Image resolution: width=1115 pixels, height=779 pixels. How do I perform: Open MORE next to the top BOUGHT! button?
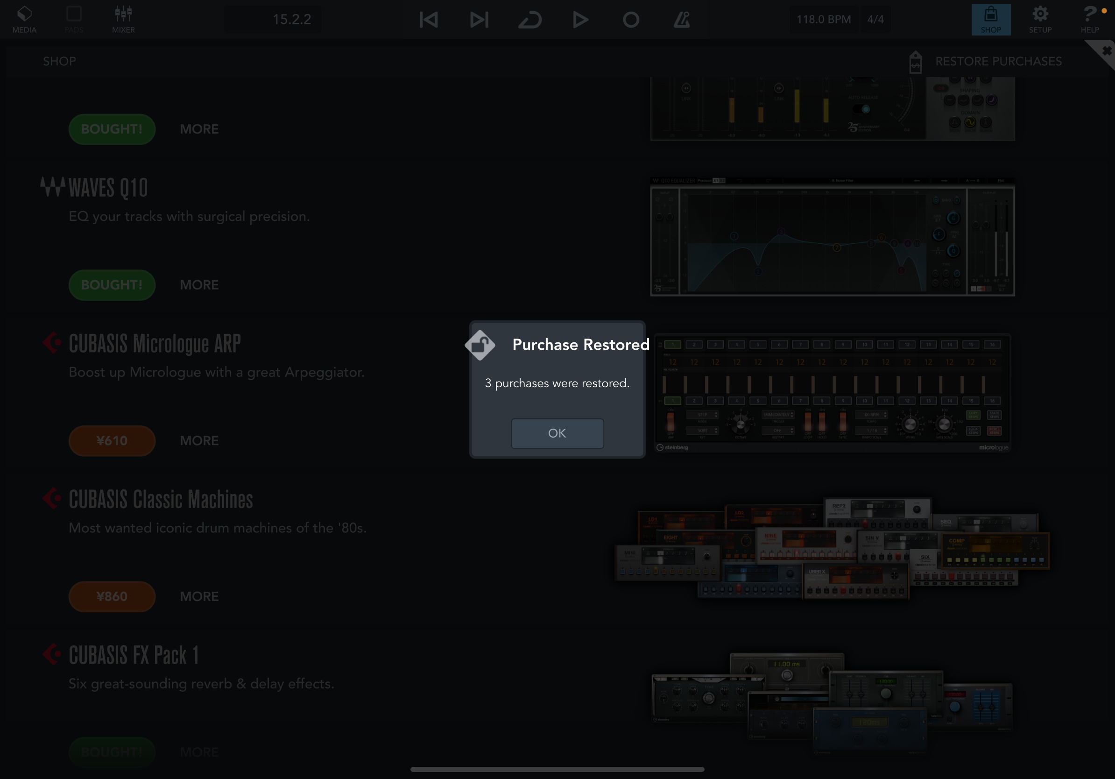coord(199,129)
